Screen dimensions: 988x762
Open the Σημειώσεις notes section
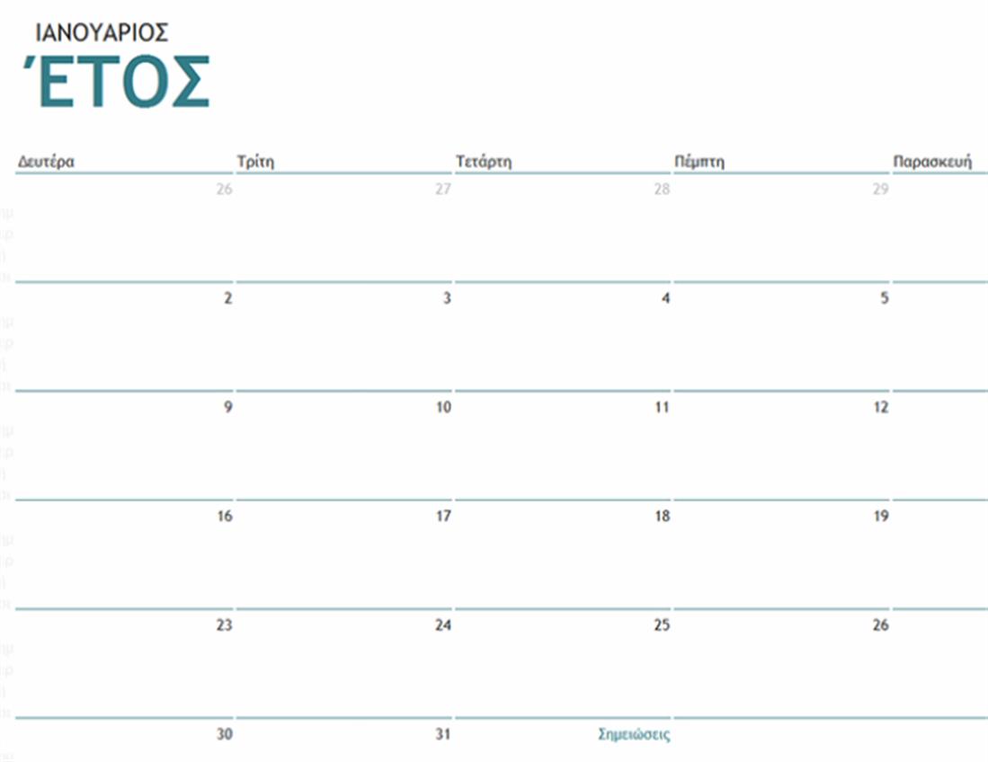coord(634,734)
